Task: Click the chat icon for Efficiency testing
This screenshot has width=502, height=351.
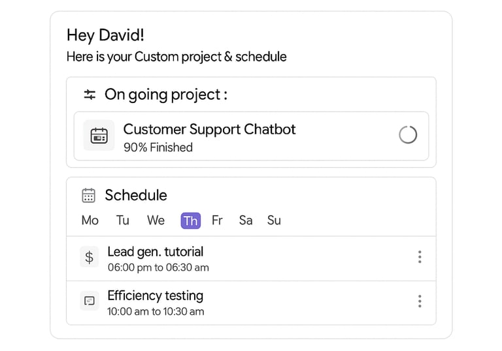Action: click(x=89, y=301)
